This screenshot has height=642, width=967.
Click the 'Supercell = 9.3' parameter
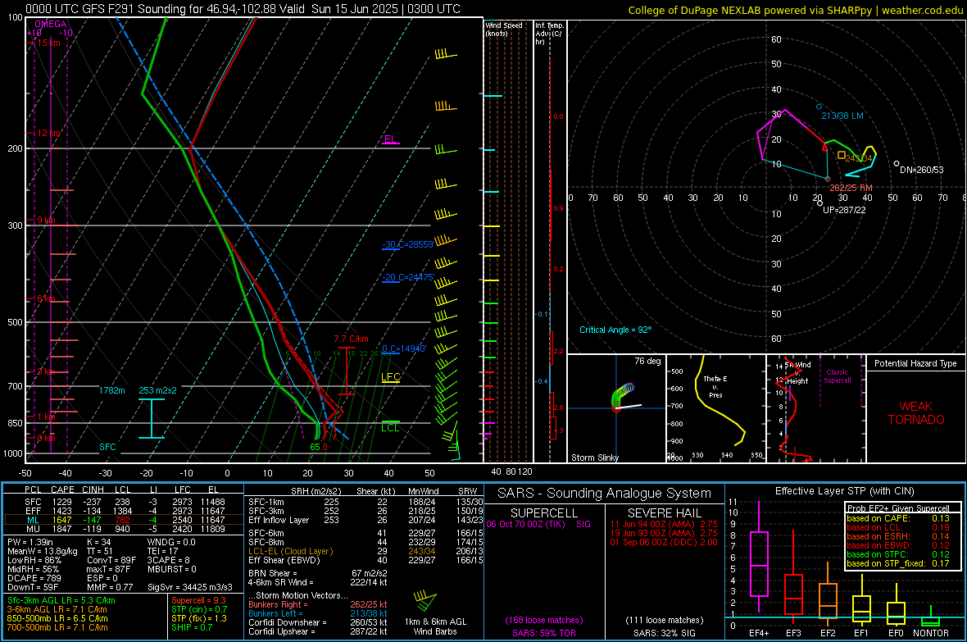198,600
